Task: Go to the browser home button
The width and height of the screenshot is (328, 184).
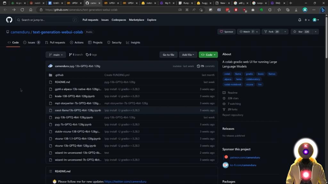Action: (31, 10)
